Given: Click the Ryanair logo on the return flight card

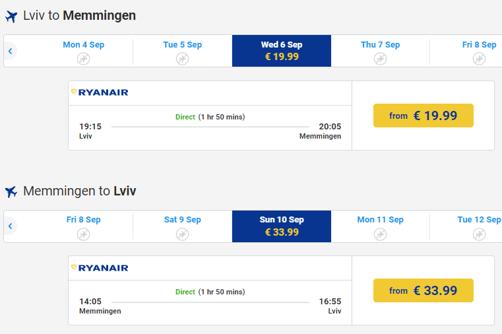Looking at the screenshot, I should point(100,268).
